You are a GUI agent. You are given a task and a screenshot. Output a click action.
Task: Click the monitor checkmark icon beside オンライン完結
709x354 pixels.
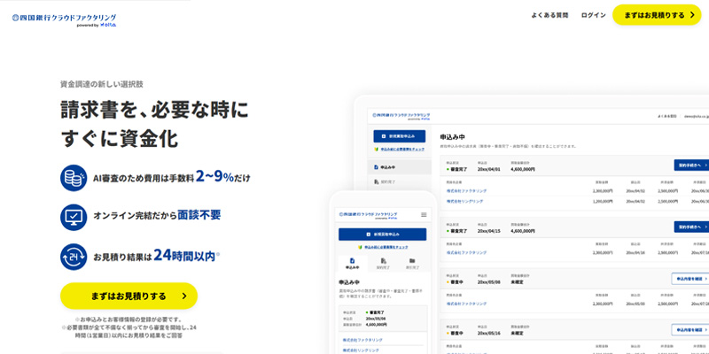point(74,217)
